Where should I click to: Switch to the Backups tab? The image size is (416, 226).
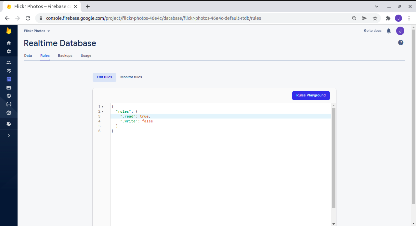pyautogui.click(x=65, y=56)
